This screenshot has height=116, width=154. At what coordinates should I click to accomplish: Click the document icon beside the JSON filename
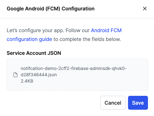(16, 75)
